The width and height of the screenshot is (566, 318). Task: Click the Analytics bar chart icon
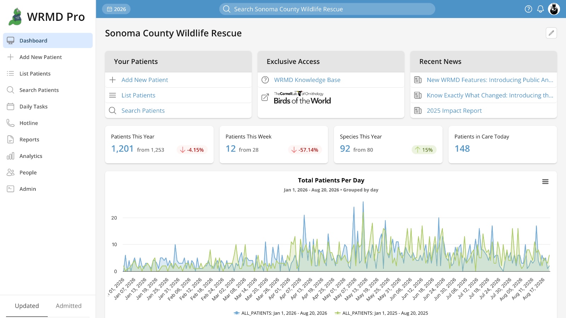tap(11, 156)
